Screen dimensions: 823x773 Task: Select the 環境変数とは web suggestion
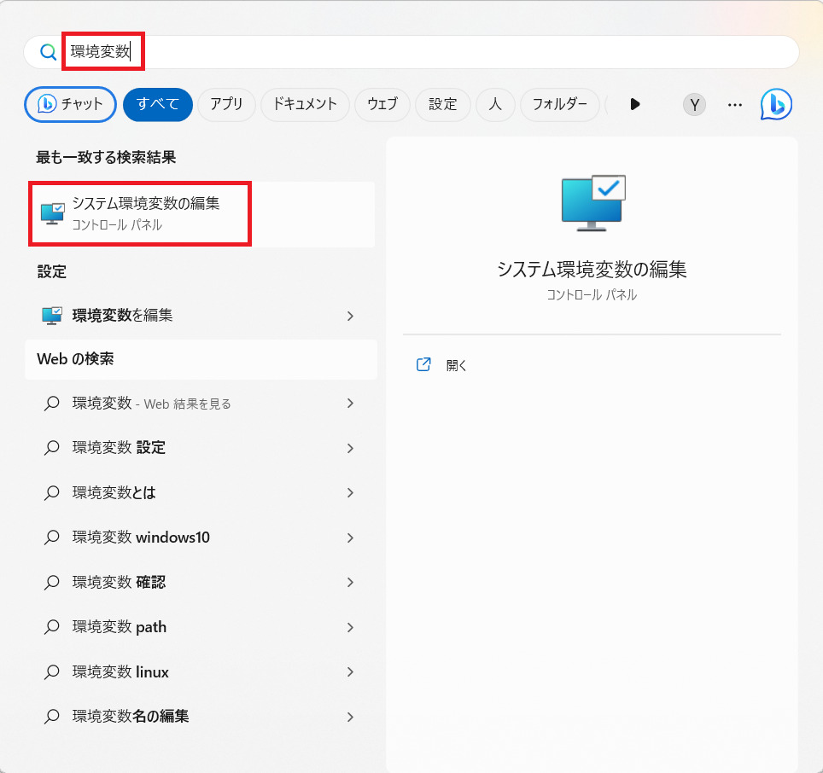pos(201,492)
